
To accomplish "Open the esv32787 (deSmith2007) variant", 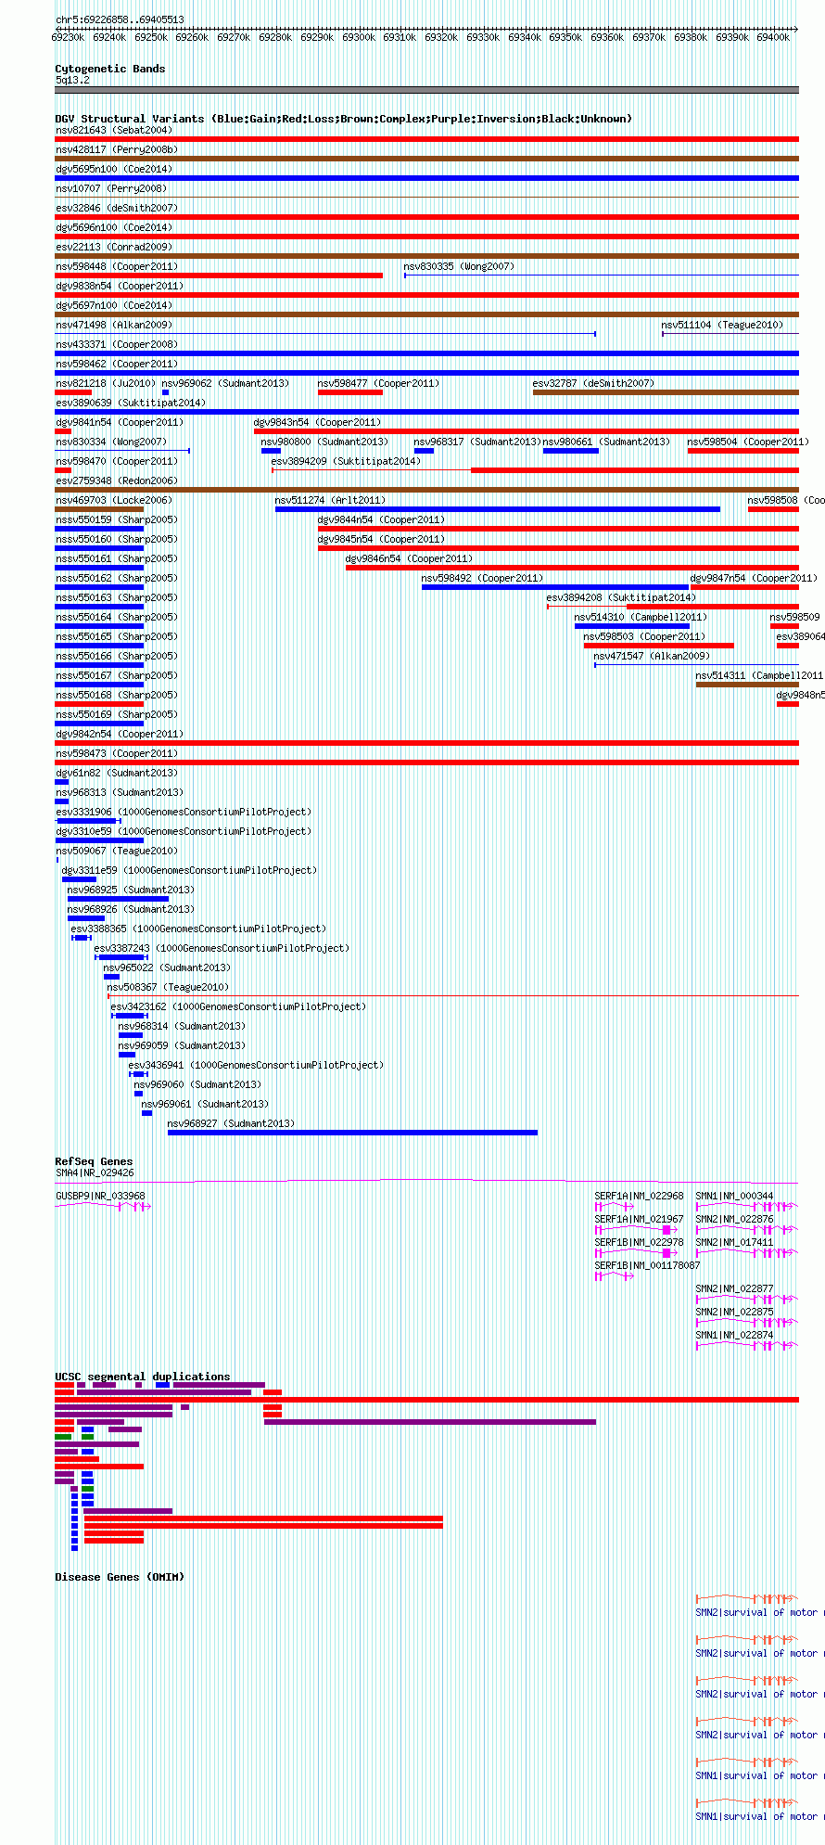I will (666, 392).
